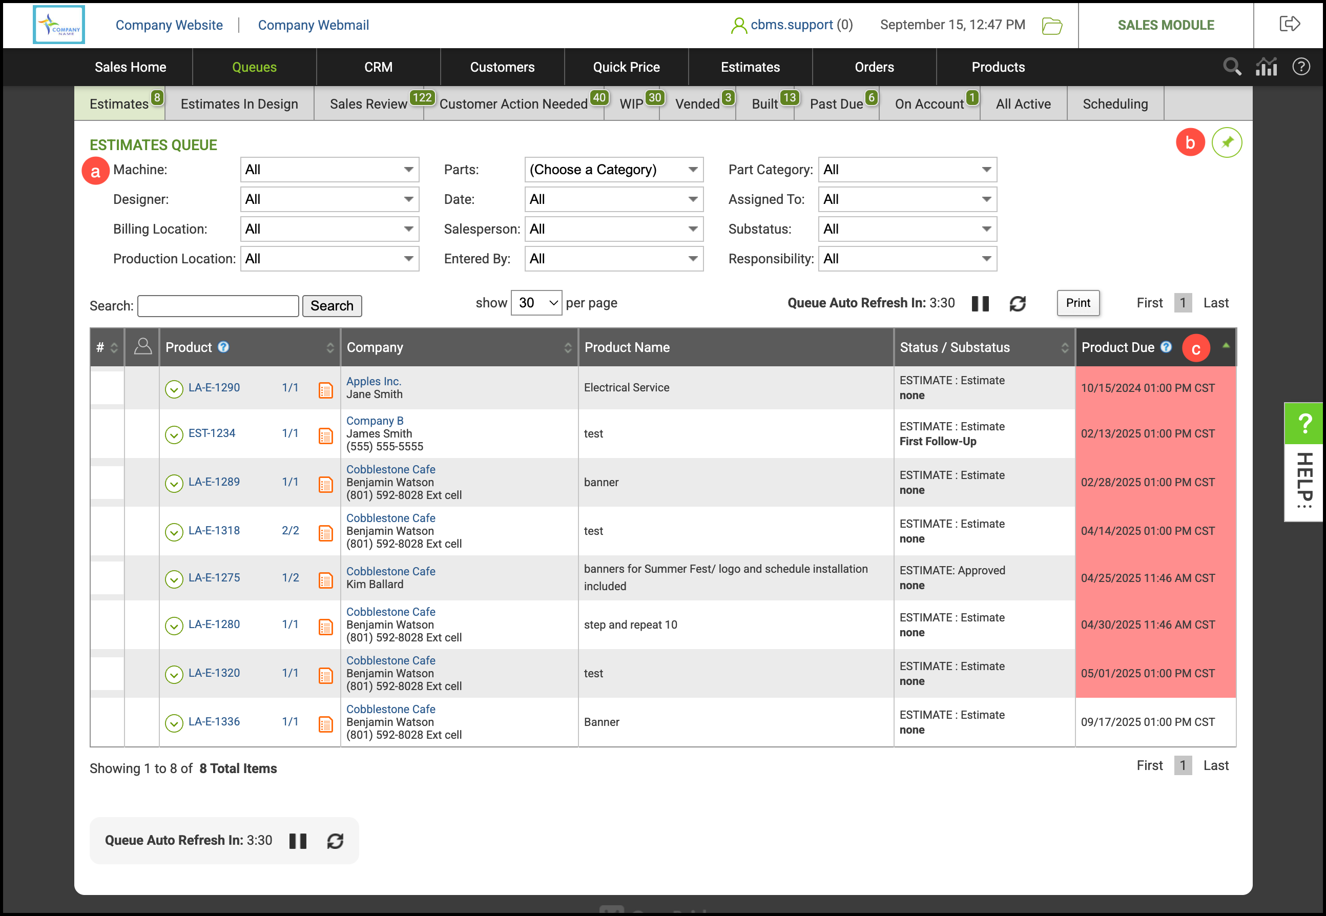This screenshot has width=1326, height=916.
Task: Open the Salesperson dropdown
Action: coord(614,229)
